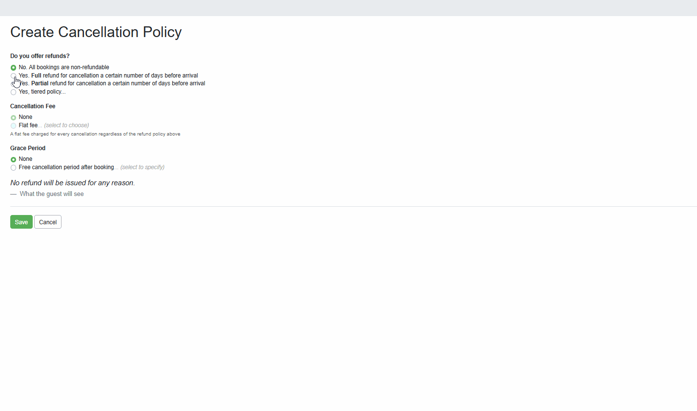
Task: Select the non-refundable bookings option
Action: coord(13,67)
